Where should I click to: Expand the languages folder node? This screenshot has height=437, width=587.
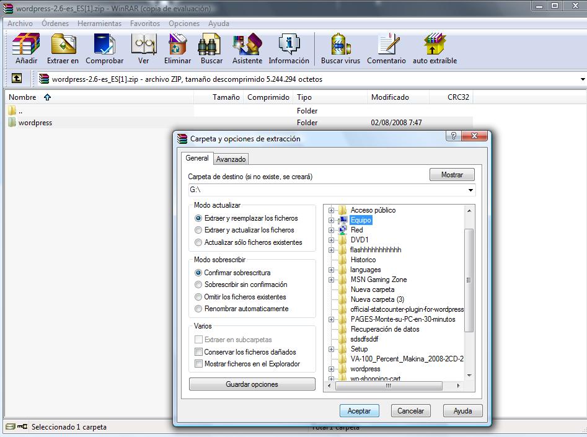point(331,270)
